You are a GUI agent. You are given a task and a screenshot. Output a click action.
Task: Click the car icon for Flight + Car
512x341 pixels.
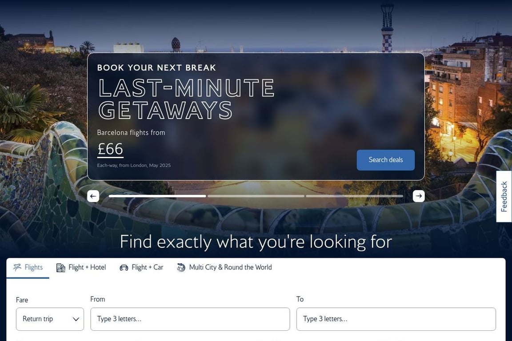tap(124, 268)
